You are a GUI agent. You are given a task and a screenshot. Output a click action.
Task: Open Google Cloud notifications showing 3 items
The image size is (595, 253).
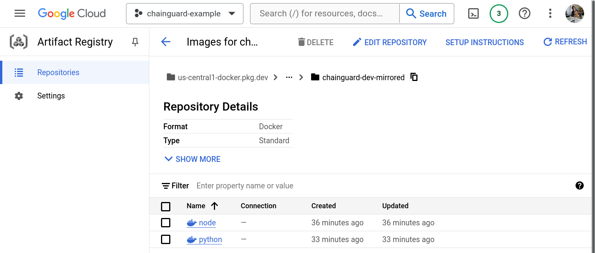click(499, 13)
